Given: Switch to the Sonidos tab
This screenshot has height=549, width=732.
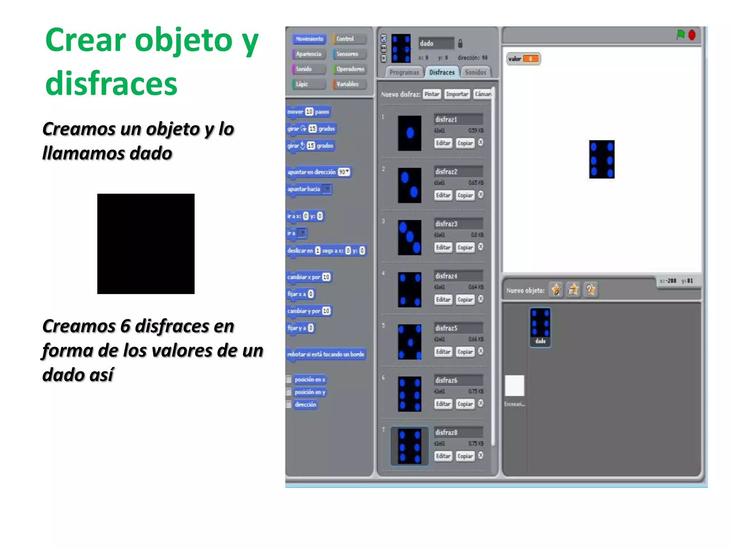Looking at the screenshot, I should 476,72.
